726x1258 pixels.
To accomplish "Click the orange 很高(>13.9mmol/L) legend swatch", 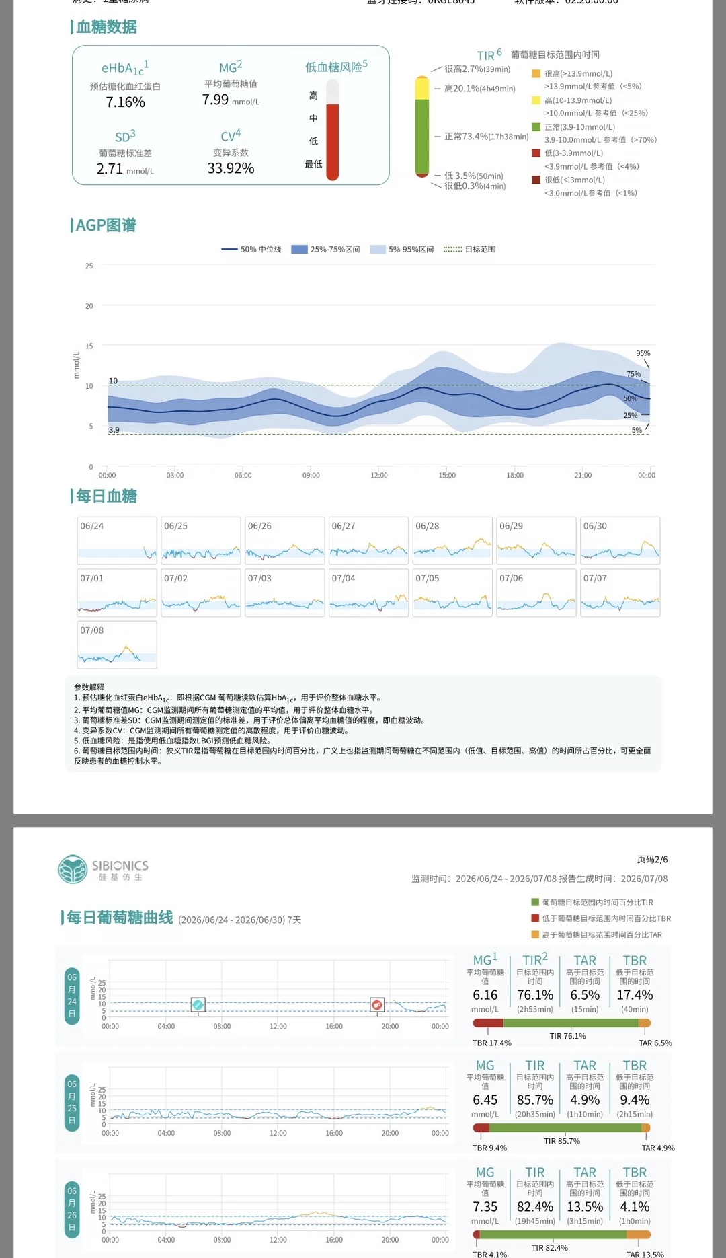I will click(x=536, y=73).
